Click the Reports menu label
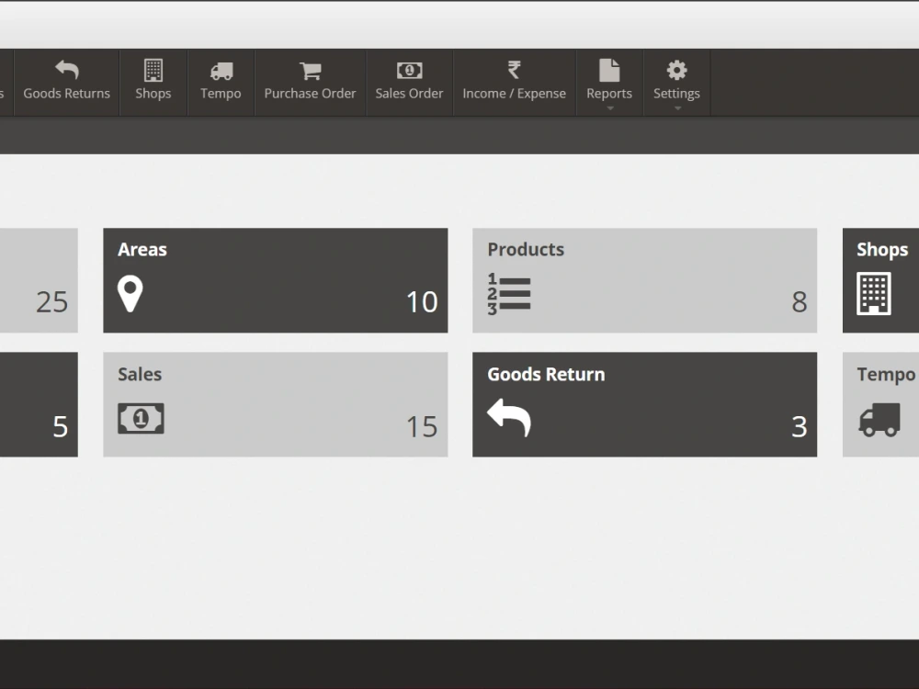The image size is (919, 689). pos(609,94)
